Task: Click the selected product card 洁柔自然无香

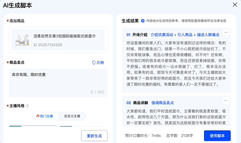Action: point(58,40)
